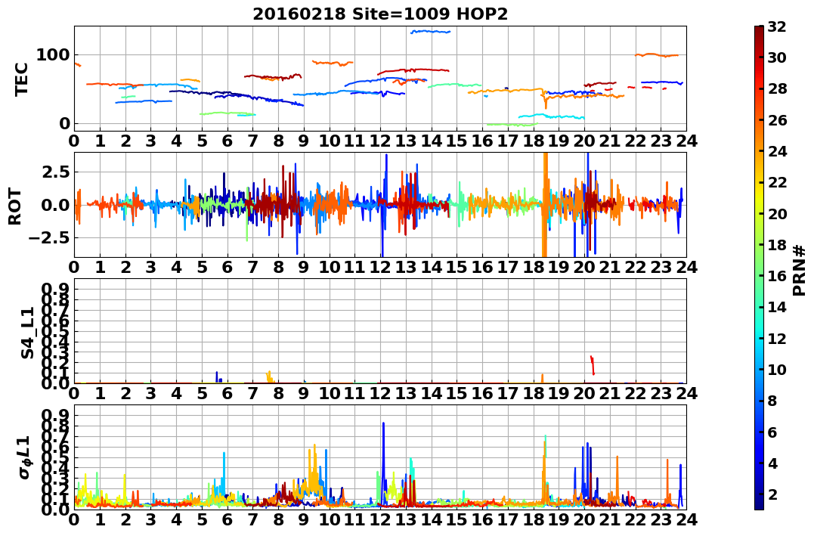Viewport: 814px width, 536px height.
Task: Click colorbar tick label "22"
Action: pyautogui.click(x=777, y=182)
